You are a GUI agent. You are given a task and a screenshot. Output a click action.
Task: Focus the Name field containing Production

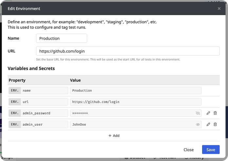point(62,38)
